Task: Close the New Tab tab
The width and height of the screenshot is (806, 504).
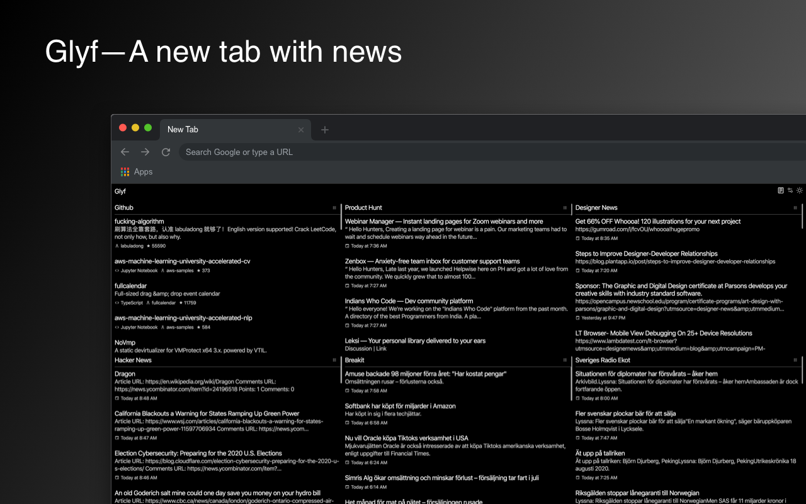Action: 301,130
